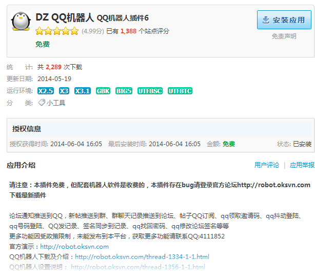Click the UTF8TC encoding badge
Viewport: 315px width, 279px height.
[x=180, y=91]
